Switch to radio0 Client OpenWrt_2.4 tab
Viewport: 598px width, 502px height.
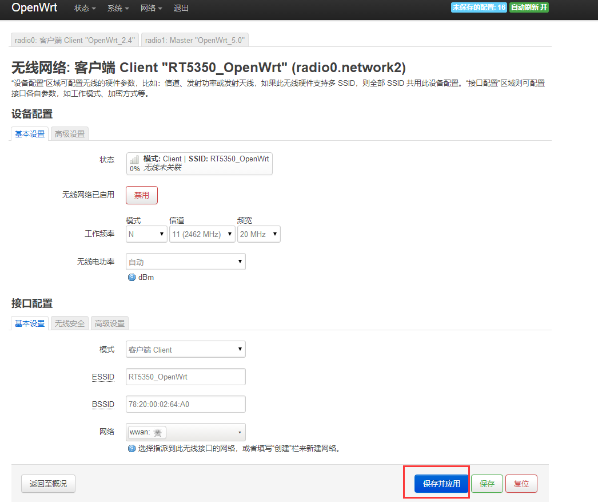(x=75, y=40)
